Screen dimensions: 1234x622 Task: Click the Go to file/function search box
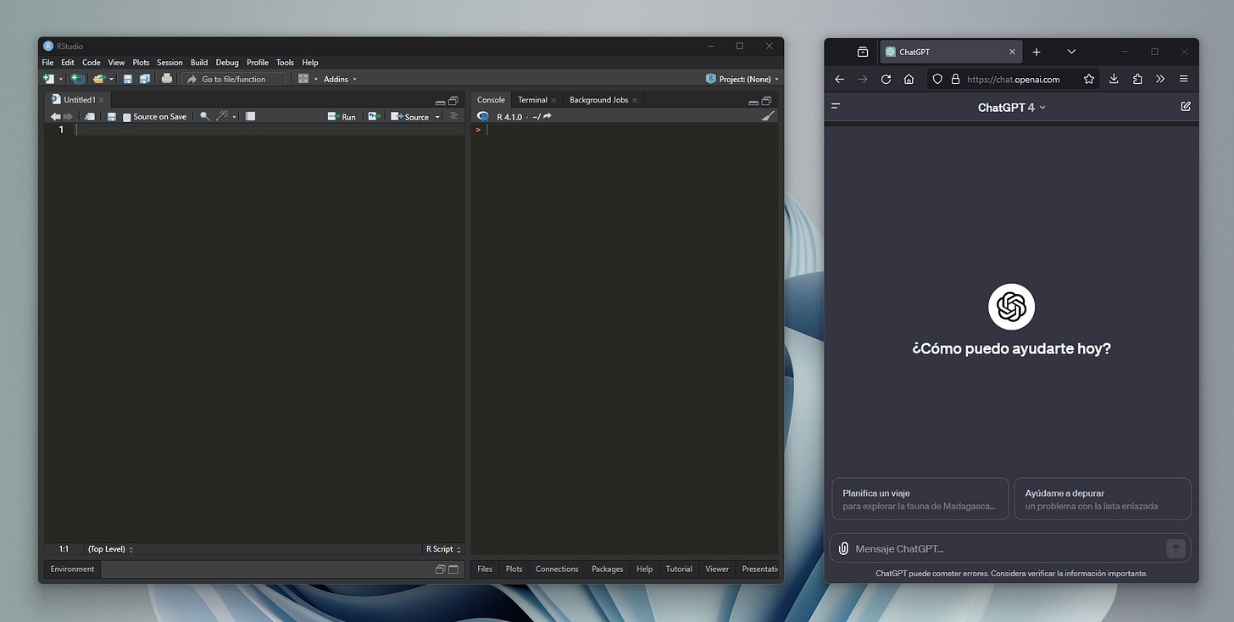pyautogui.click(x=234, y=79)
